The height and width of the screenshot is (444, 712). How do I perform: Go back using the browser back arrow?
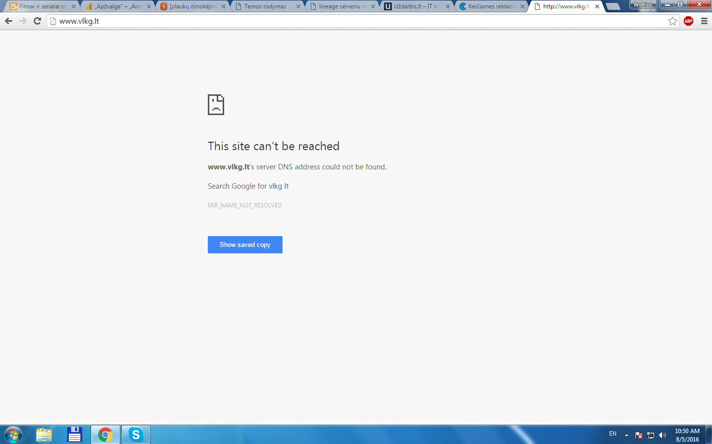coord(8,21)
